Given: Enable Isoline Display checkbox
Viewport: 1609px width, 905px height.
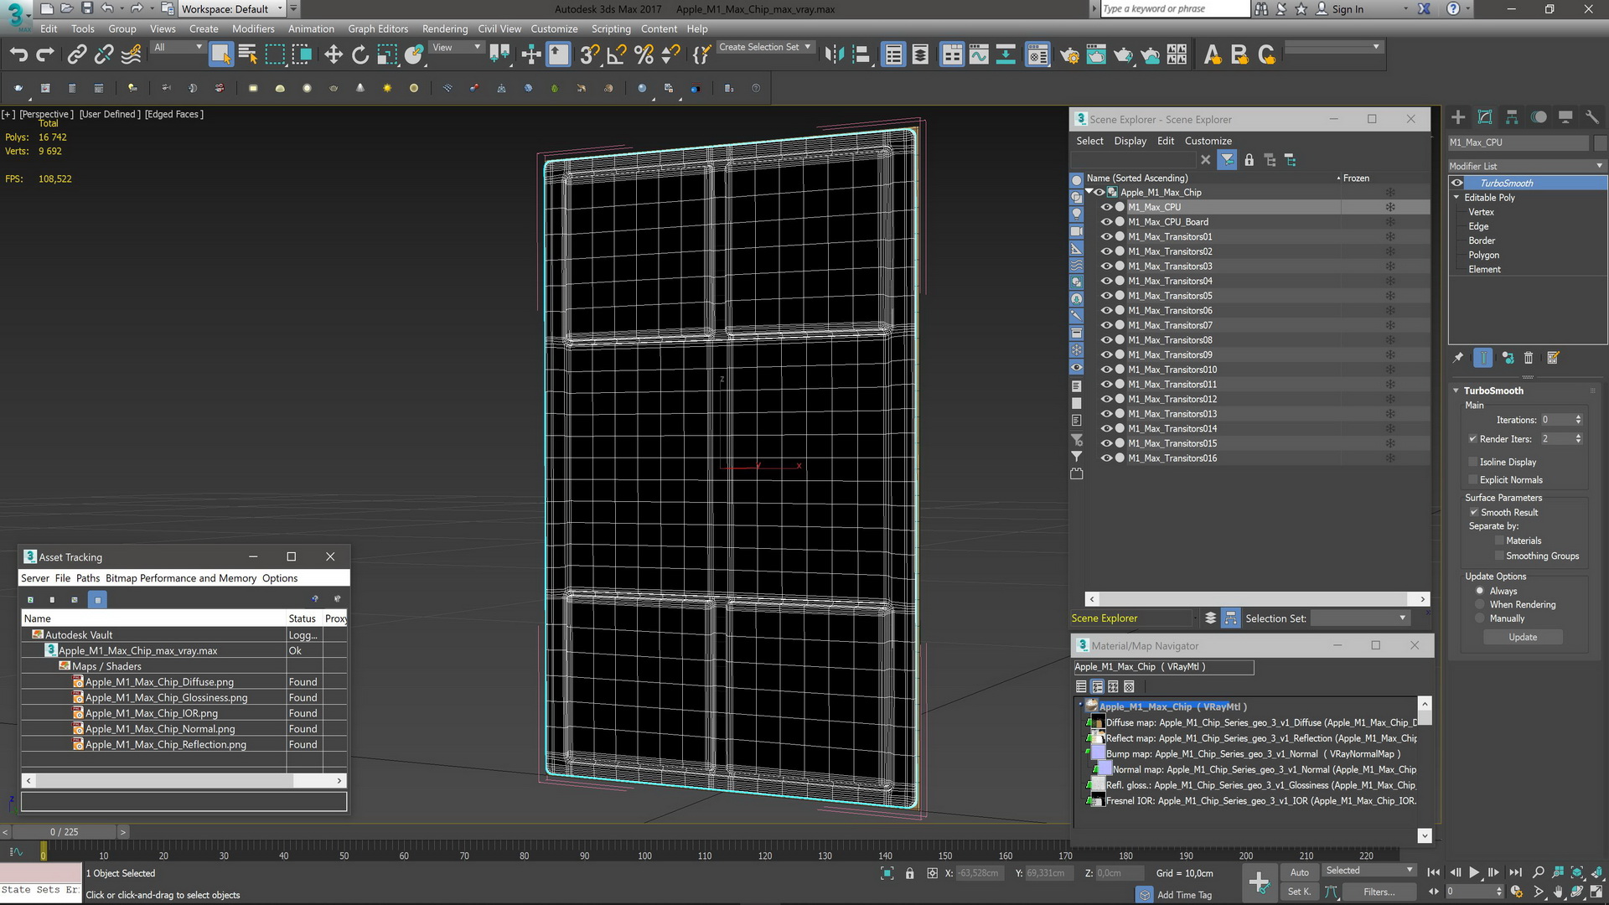Looking at the screenshot, I should point(1472,462).
